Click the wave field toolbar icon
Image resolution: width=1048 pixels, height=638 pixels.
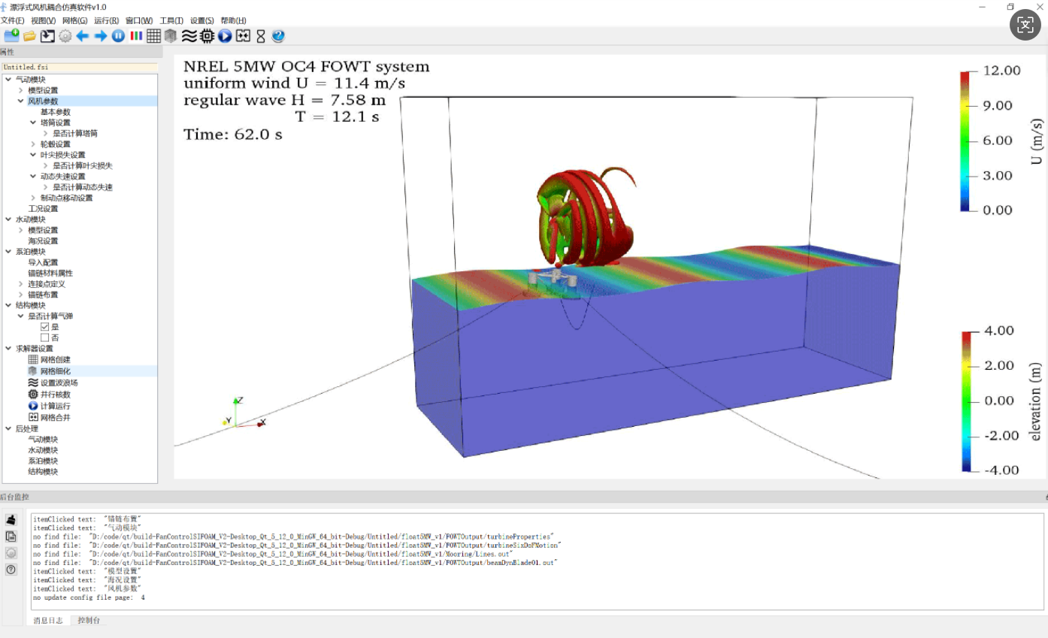point(189,36)
